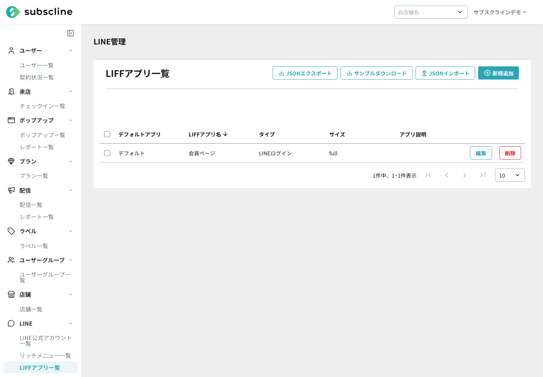Open ラベル一覧 in sidebar
Screen dimensions: 543x377
34,246
